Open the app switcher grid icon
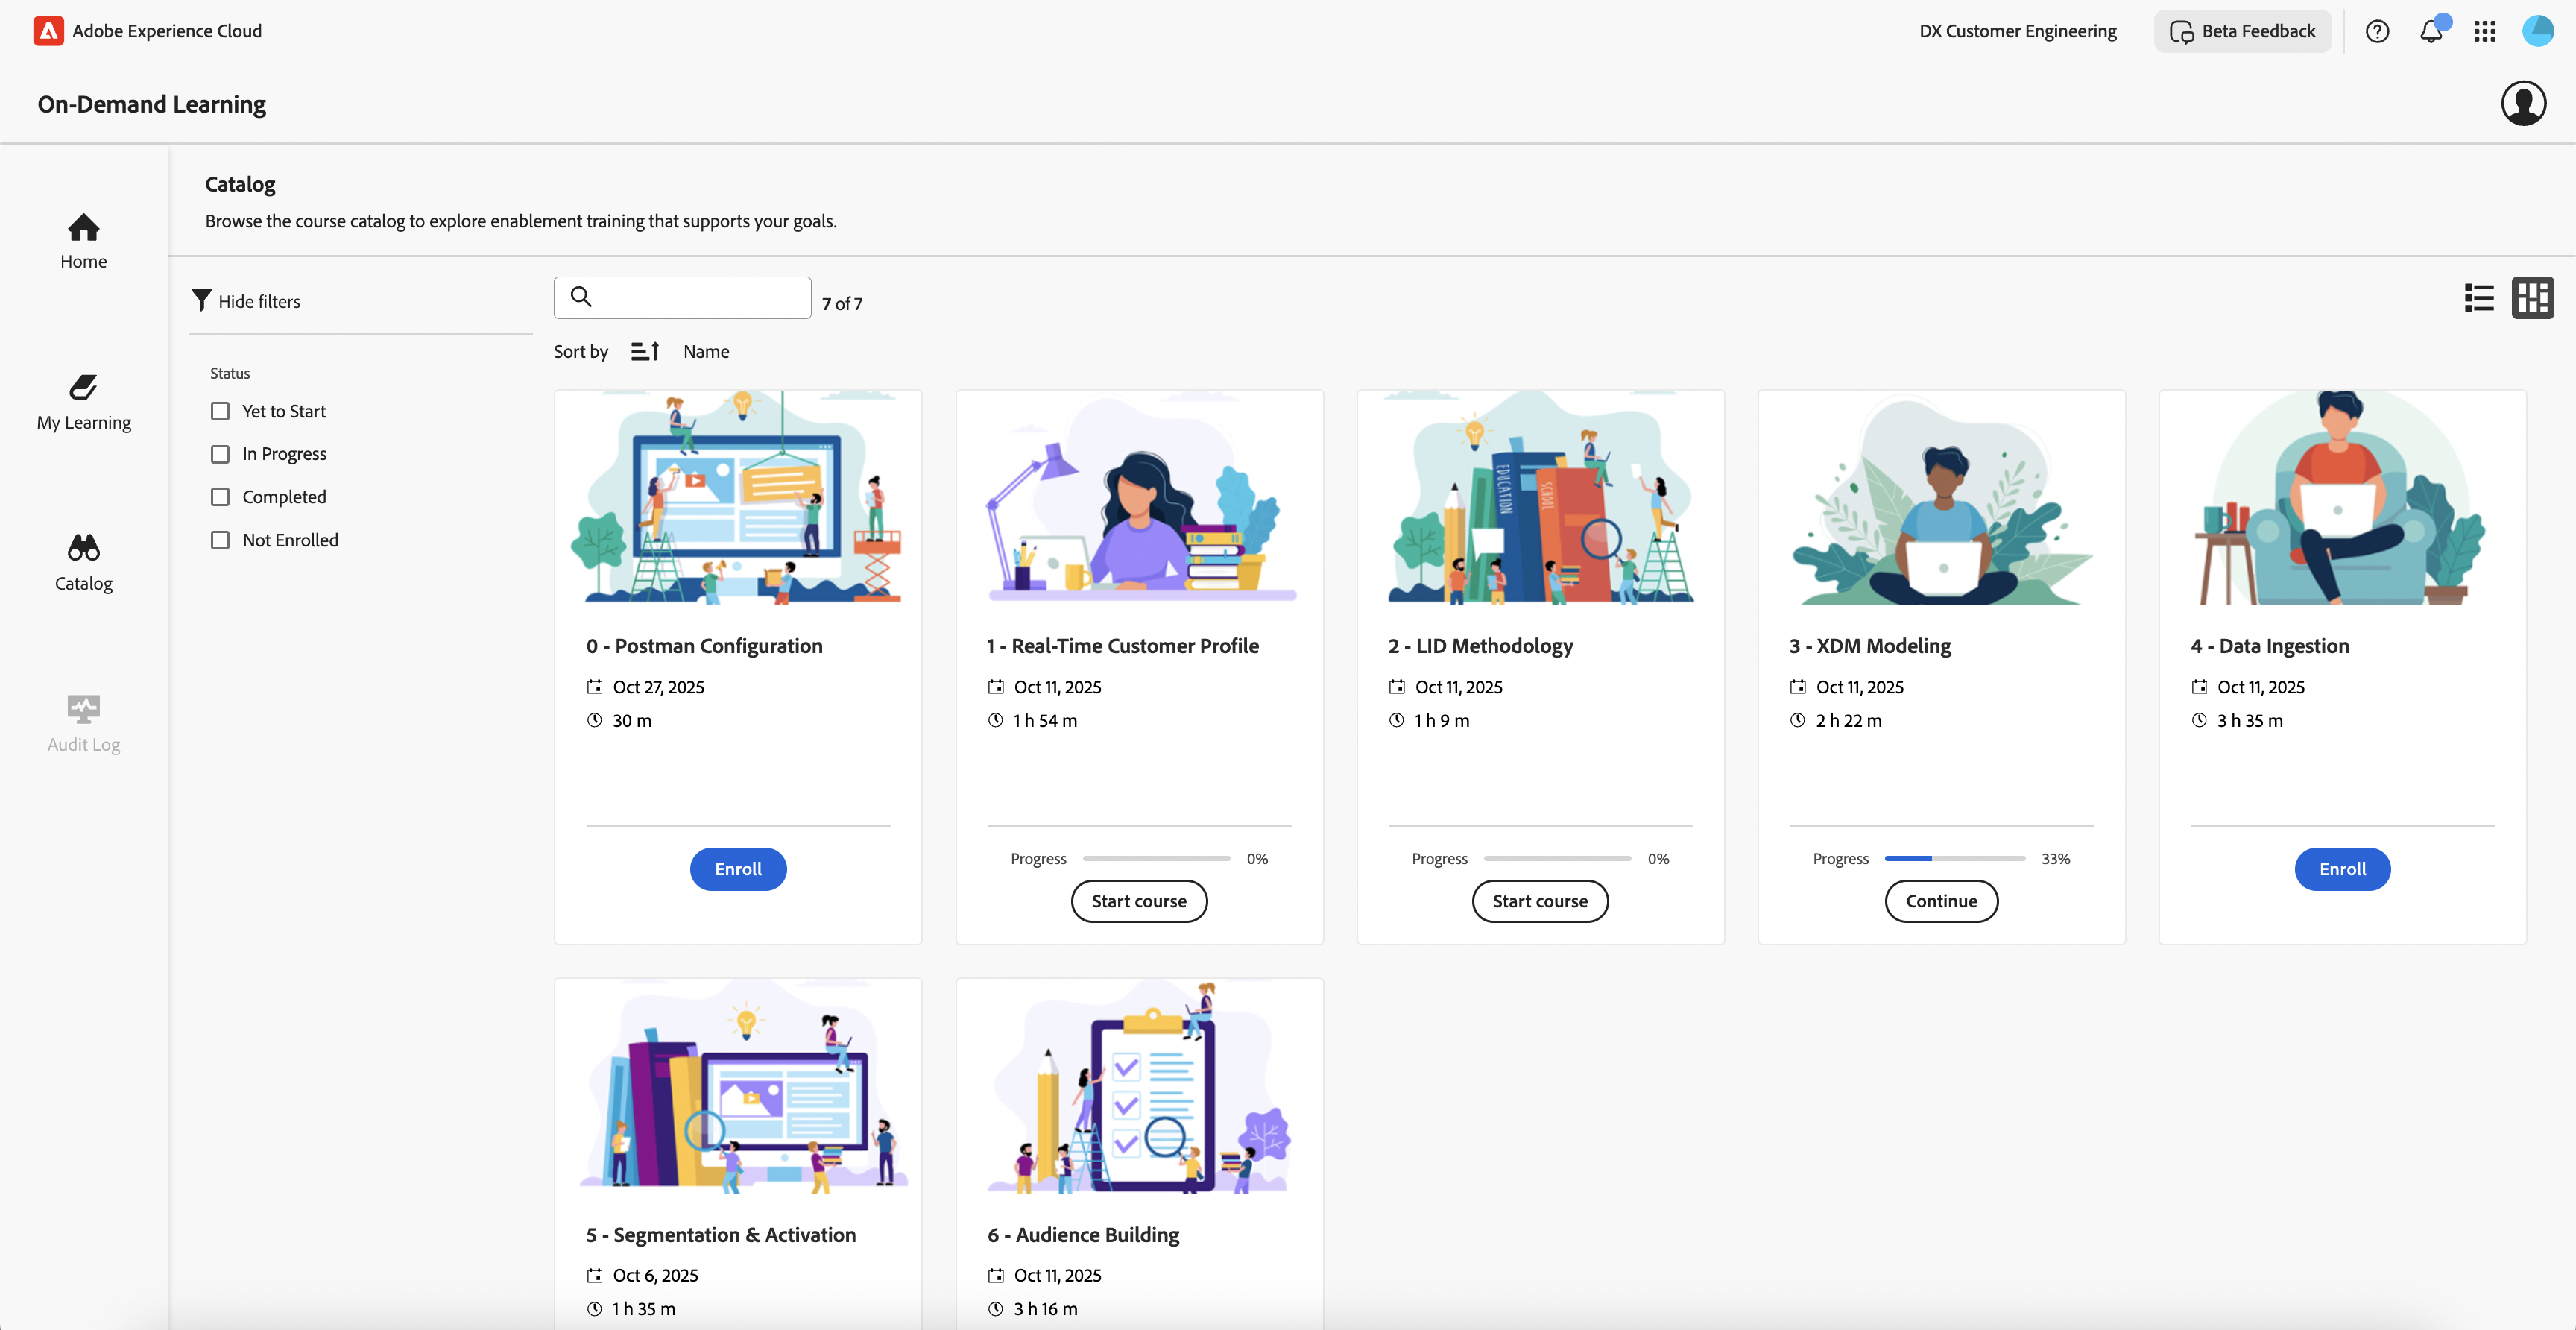This screenshot has width=2576, height=1330. point(2485,31)
